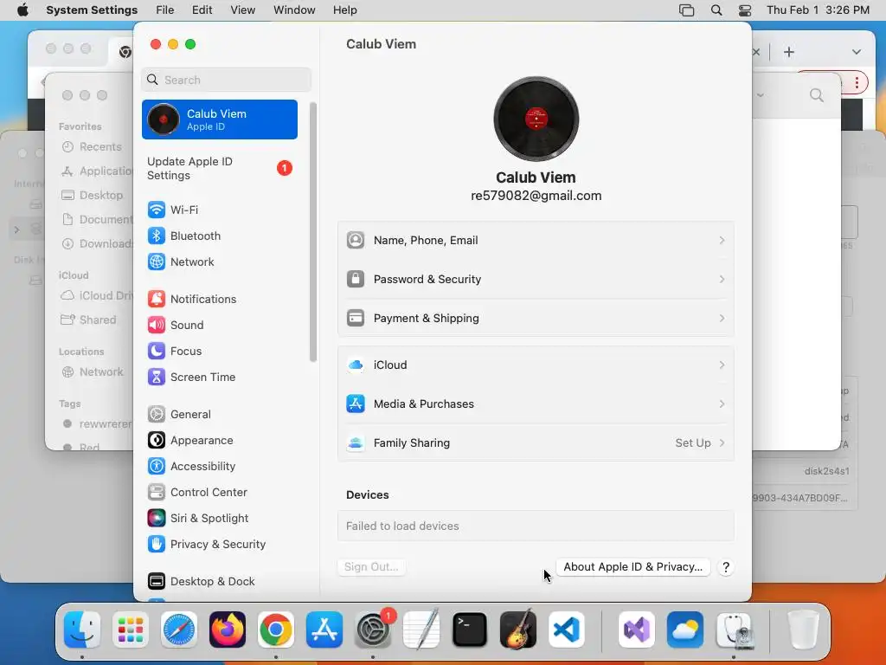Open Weather app from the Dock
The image size is (886, 665).
(685, 629)
